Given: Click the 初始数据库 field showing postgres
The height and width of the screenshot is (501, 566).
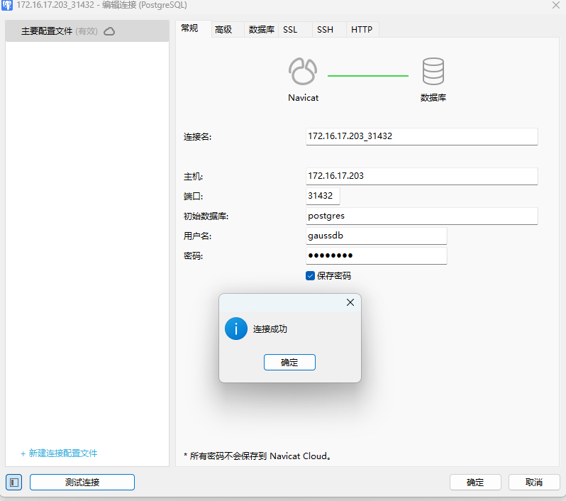Looking at the screenshot, I should [421, 216].
